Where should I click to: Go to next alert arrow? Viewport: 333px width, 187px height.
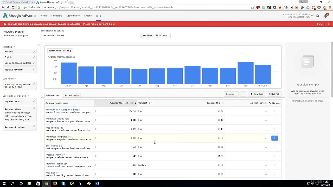(x=329, y=24)
